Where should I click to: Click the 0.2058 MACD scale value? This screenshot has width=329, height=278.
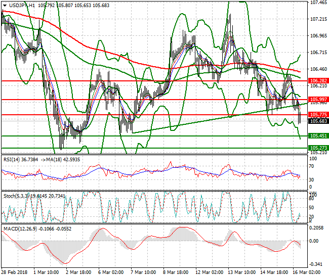[317, 228]
